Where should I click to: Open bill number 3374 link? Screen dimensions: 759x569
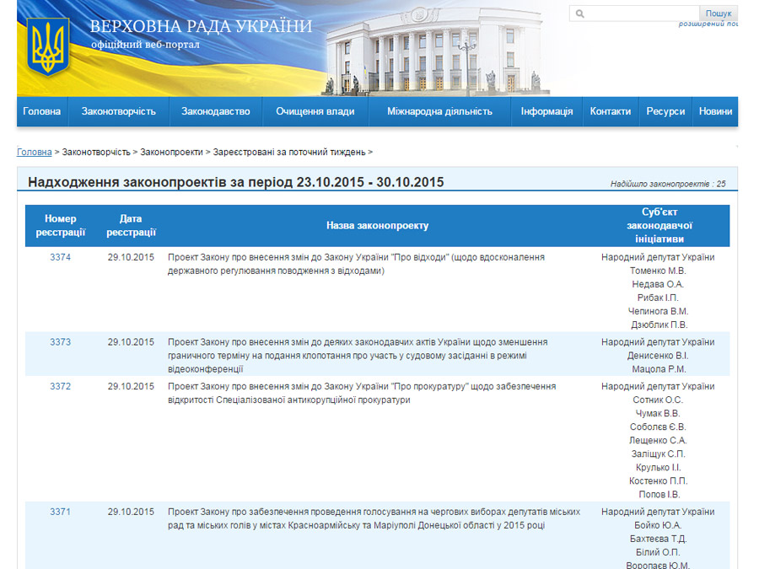(x=60, y=257)
